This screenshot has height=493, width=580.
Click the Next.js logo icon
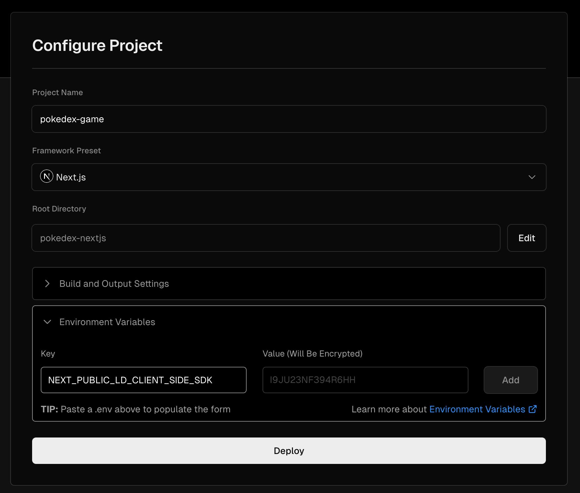point(47,176)
